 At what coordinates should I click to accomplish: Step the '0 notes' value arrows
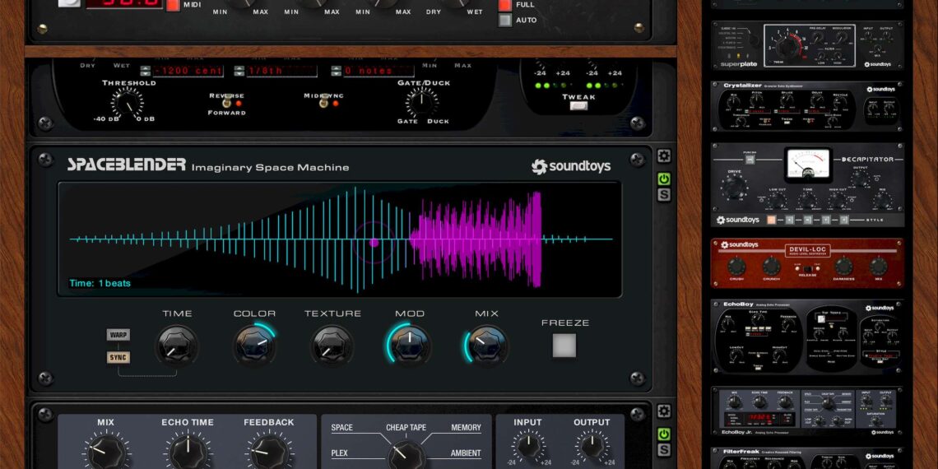point(335,71)
